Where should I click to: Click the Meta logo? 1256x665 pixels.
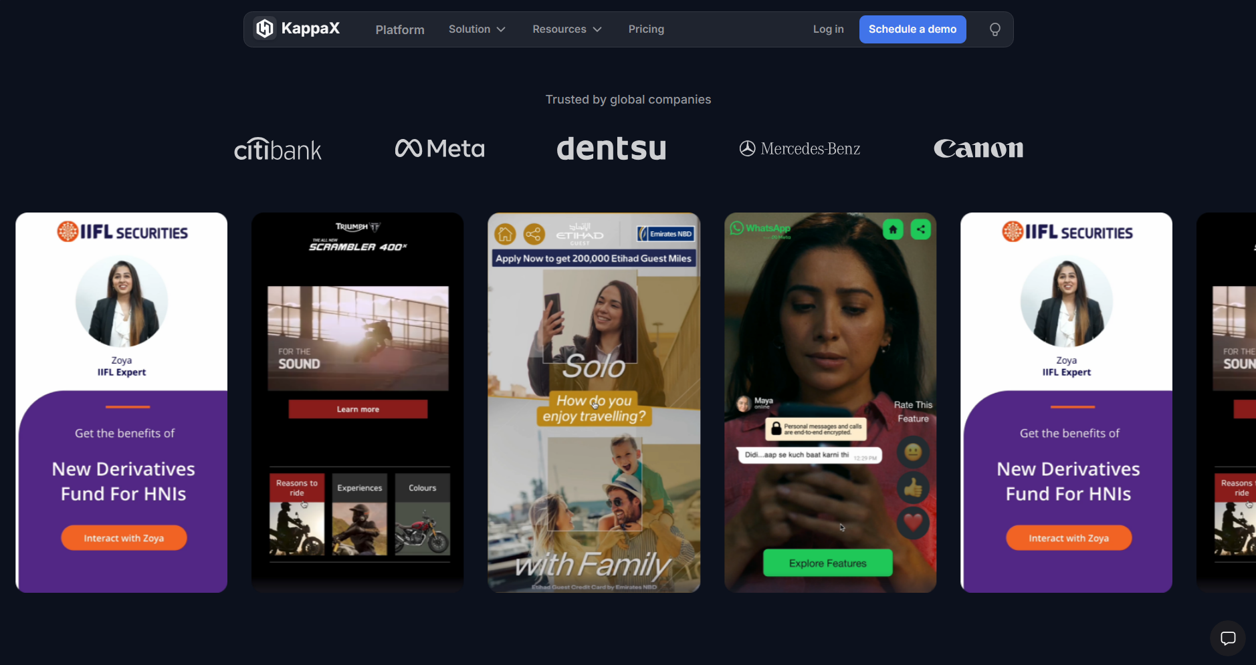439,148
